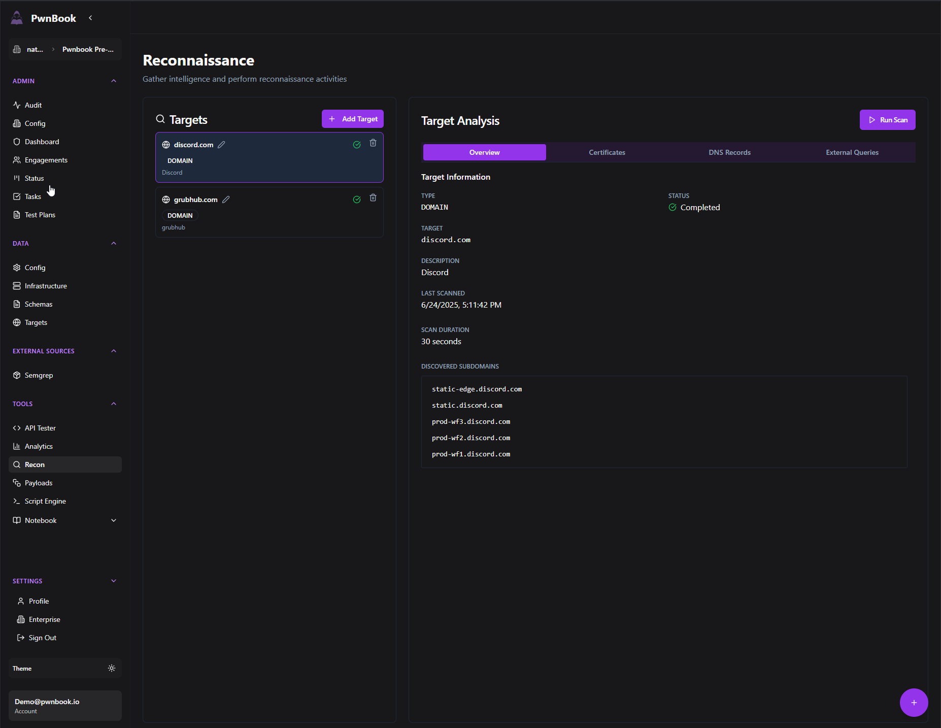Select the discord.com target card
The height and width of the screenshot is (728, 941).
[269, 157]
